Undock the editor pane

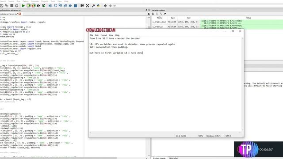[x=146, y=10]
